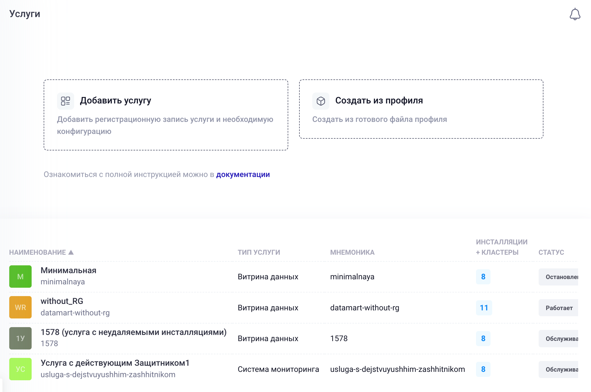Click the Создать из профиля card

point(421,109)
